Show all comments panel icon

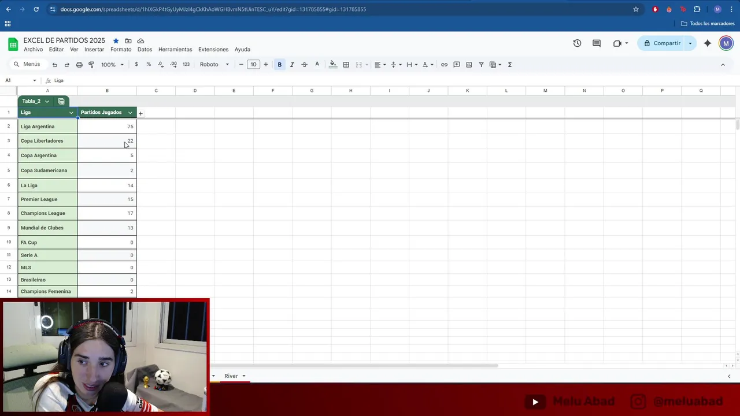(x=597, y=43)
